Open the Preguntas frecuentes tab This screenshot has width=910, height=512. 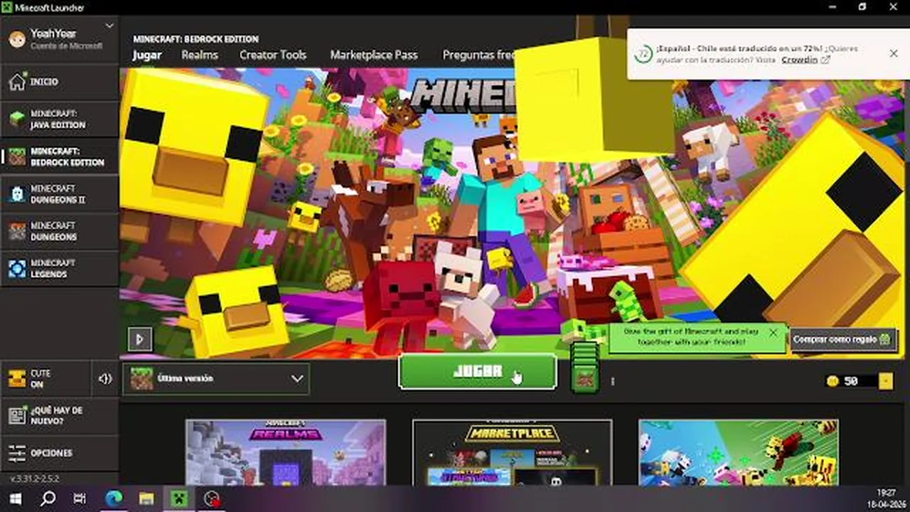[x=478, y=55]
